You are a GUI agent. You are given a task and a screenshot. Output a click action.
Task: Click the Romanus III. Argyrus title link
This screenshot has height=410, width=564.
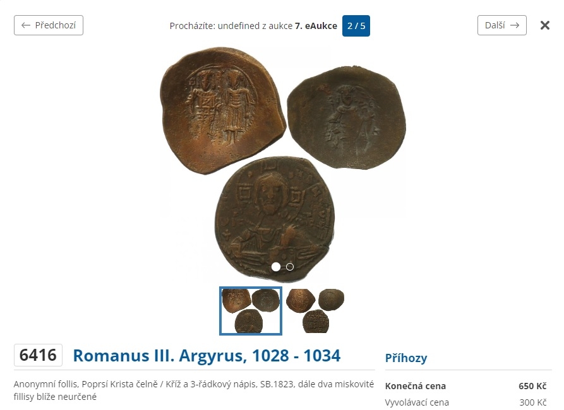pos(207,355)
